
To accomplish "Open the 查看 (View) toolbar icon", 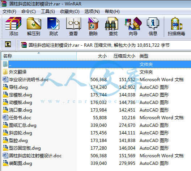I will click(73, 24).
